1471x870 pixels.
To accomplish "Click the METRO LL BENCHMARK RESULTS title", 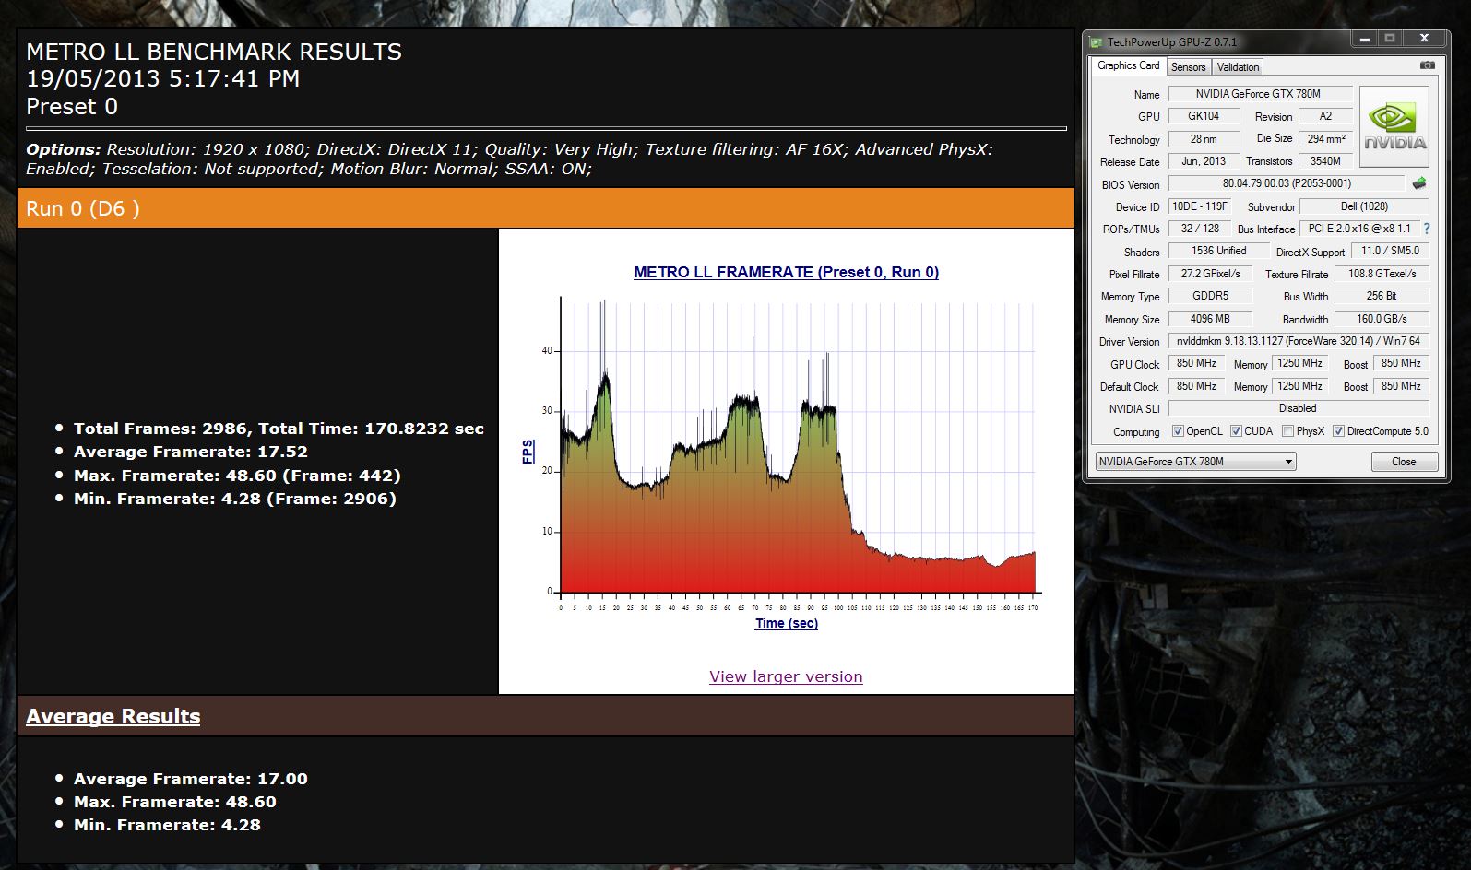I will coord(214,52).
